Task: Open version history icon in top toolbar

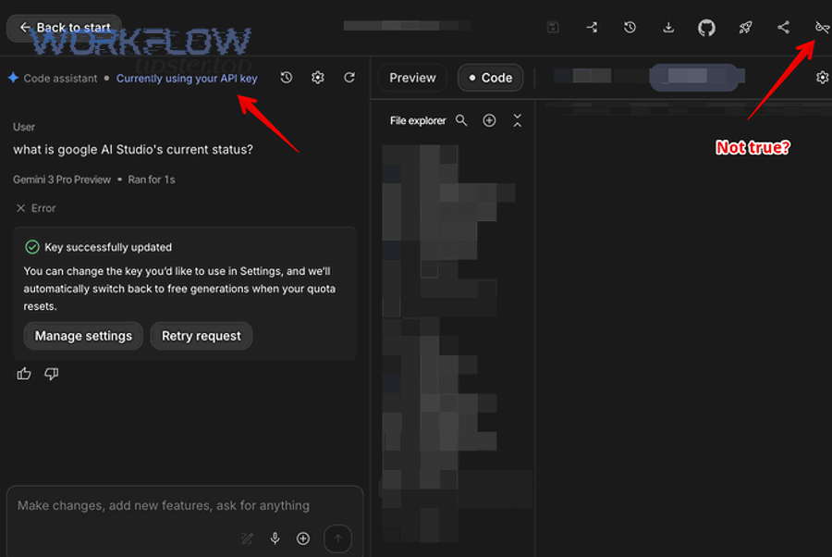Action: tap(630, 28)
